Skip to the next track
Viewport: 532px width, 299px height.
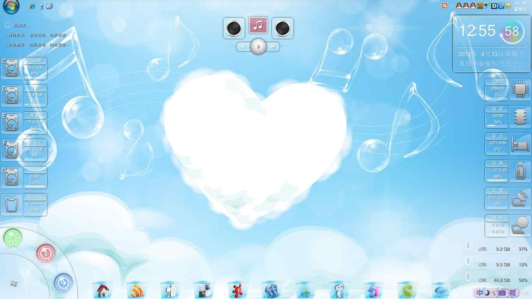coord(273,47)
